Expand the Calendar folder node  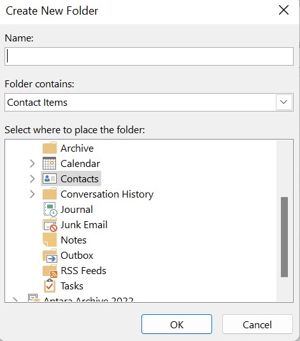click(32, 164)
